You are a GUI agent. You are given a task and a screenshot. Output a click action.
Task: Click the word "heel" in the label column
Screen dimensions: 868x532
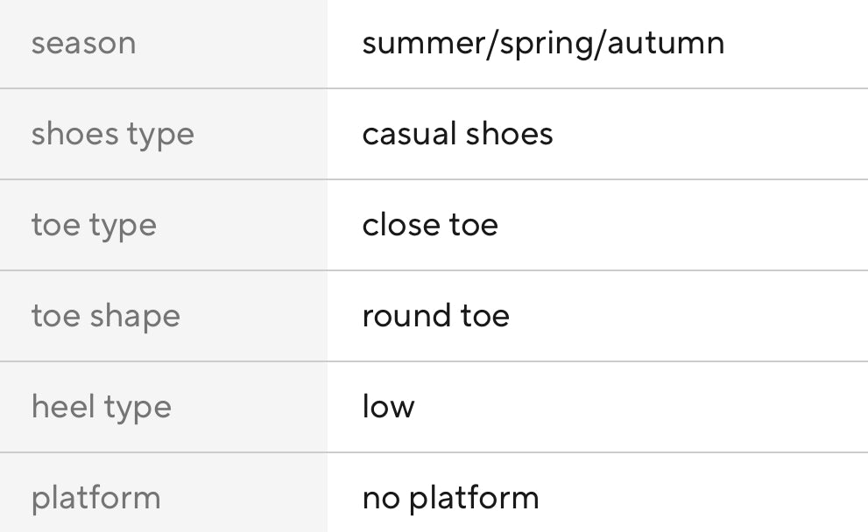[60, 407]
